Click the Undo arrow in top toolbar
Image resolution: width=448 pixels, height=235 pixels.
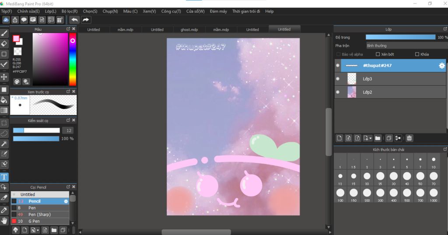click(x=74, y=20)
